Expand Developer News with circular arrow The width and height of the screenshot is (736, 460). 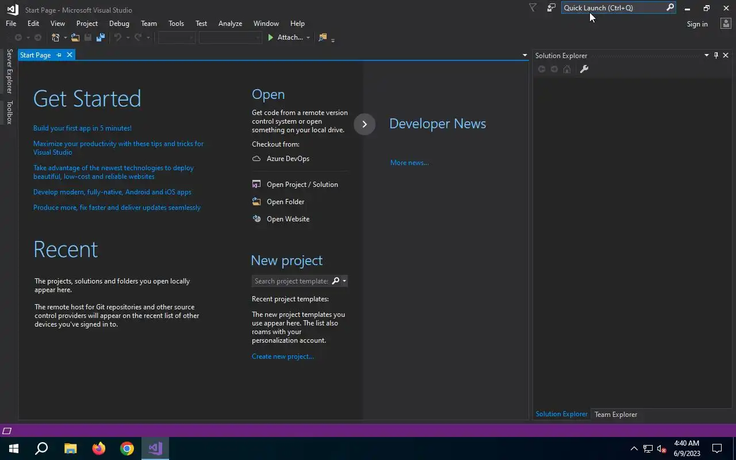coord(365,124)
